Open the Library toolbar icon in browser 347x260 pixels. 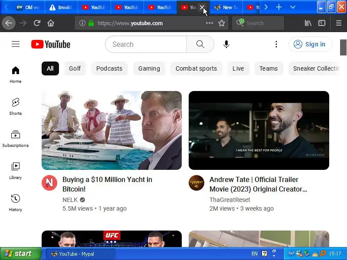point(308,23)
